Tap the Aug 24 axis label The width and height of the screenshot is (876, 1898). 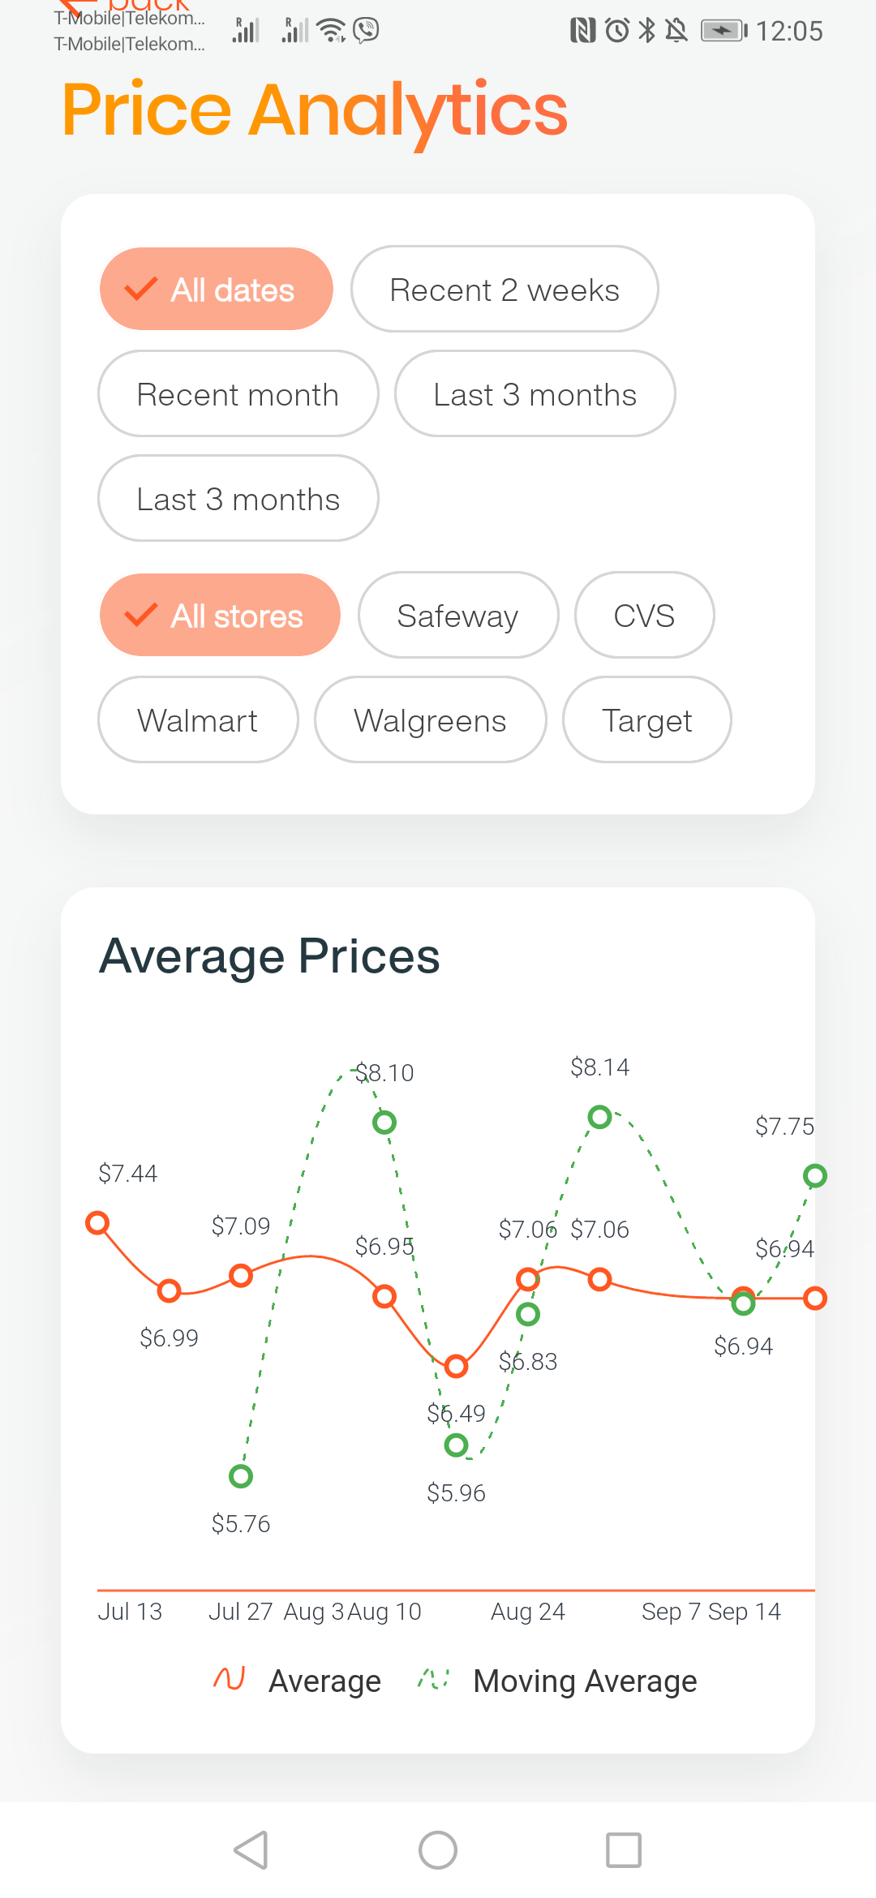[528, 1611]
